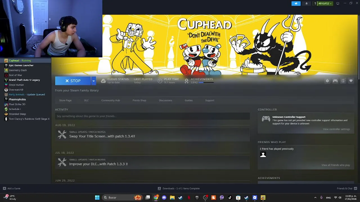Open the AlFrEsY12 account dropdown
The width and height of the screenshot is (360, 202).
pos(325,4)
